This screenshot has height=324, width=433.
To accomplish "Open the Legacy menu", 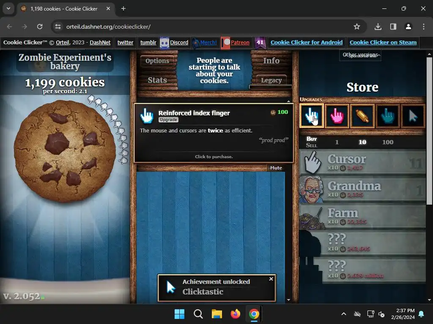I will (271, 80).
